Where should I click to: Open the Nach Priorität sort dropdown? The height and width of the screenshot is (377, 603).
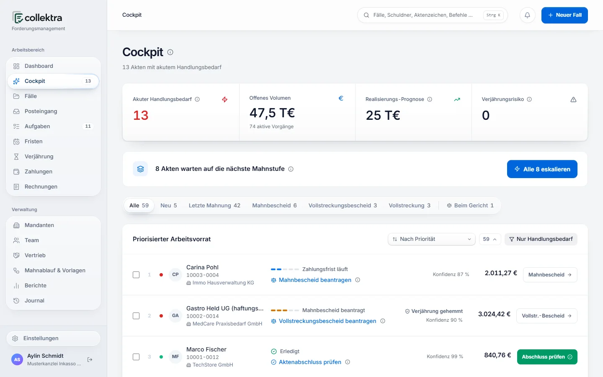432,239
